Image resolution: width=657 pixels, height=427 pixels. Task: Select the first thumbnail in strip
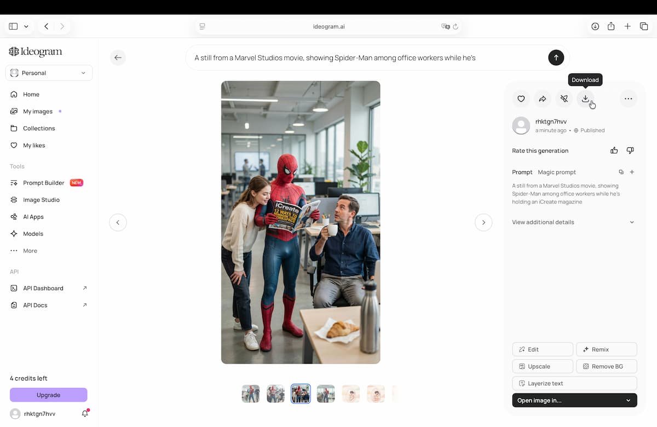click(251, 394)
